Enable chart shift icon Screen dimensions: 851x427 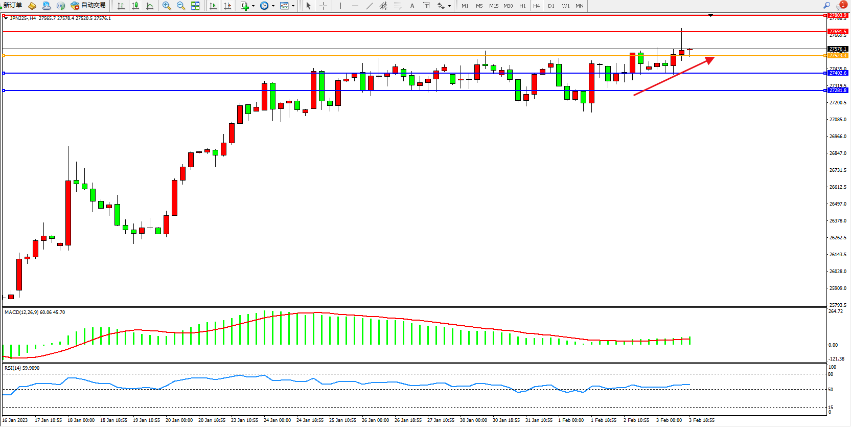[x=227, y=6]
